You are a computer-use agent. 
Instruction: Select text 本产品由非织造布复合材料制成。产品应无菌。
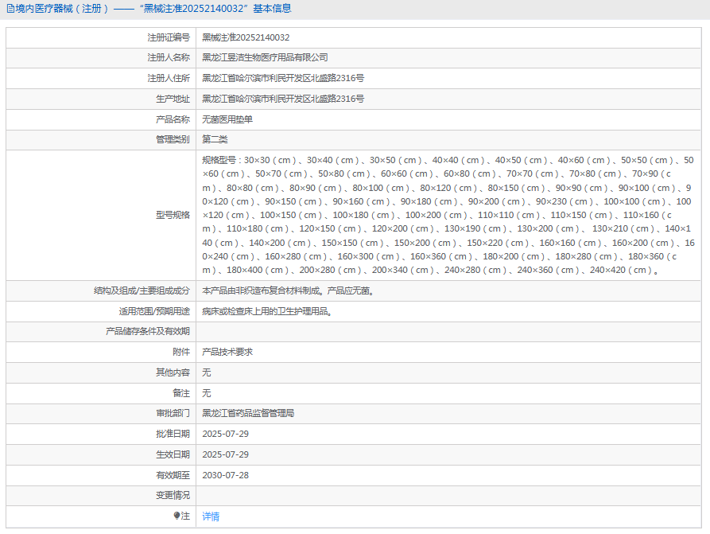[x=289, y=290]
